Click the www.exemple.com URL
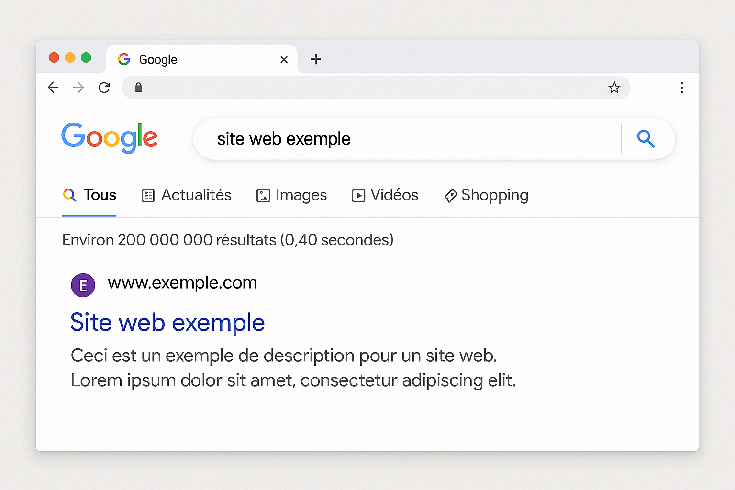 click(x=182, y=283)
